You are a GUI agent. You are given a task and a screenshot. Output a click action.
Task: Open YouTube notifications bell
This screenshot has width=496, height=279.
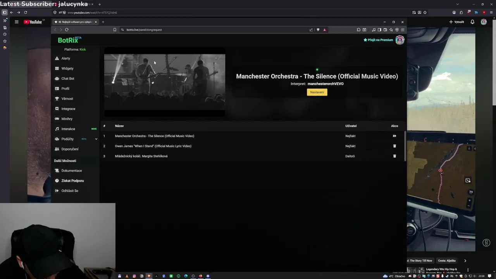[x=472, y=22]
